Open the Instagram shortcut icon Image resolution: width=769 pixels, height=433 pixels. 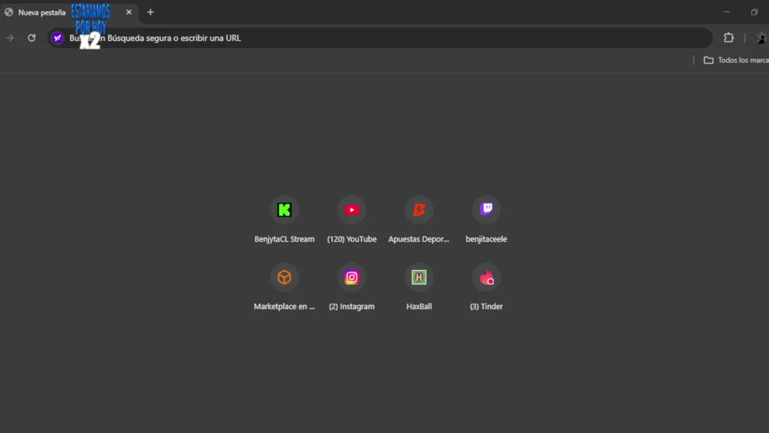[x=351, y=277]
